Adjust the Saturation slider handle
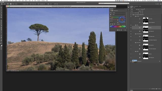 click(x=118, y=20)
